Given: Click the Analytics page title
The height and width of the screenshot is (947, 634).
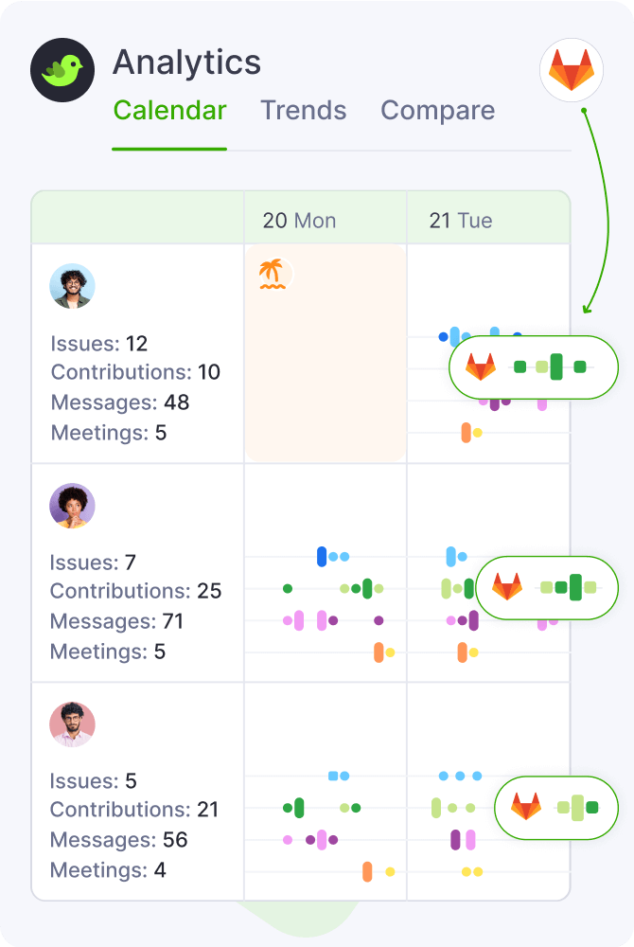Looking at the screenshot, I should [x=186, y=63].
